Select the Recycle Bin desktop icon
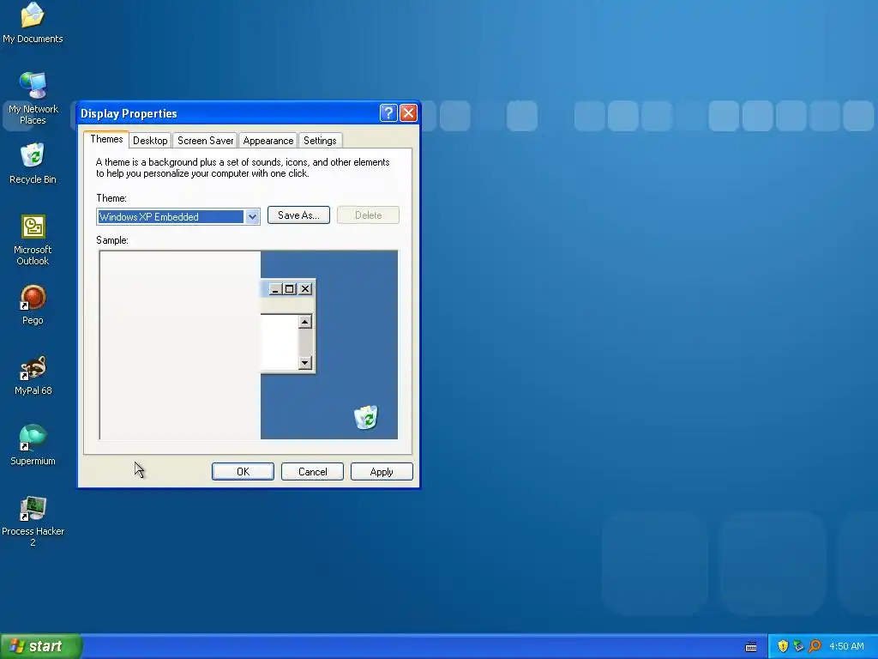 tap(33, 164)
